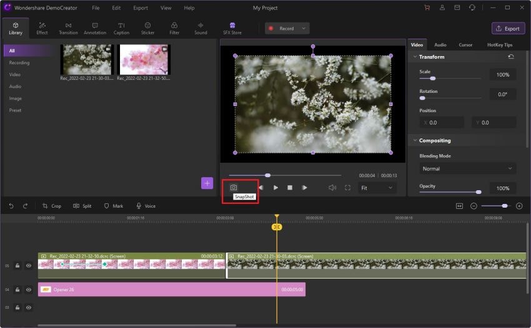This screenshot has width=531, height=328.
Task: Open the Caption panel
Action: point(121,29)
